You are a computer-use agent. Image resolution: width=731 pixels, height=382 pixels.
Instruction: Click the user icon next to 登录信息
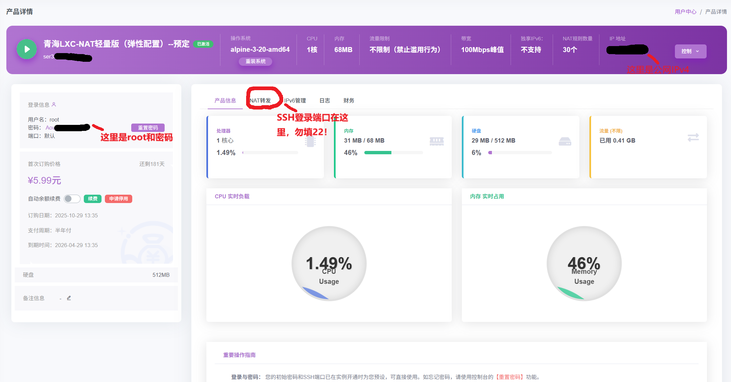coord(54,105)
